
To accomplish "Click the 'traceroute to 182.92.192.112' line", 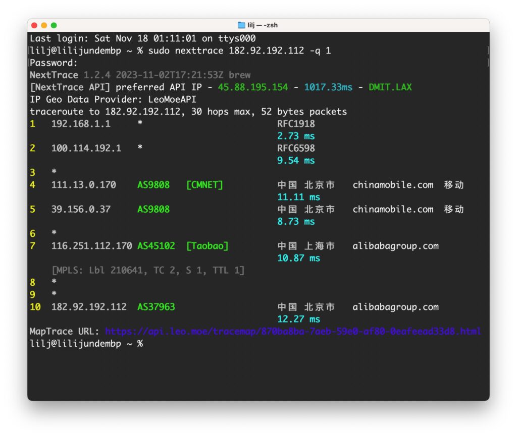I will pyautogui.click(x=188, y=111).
